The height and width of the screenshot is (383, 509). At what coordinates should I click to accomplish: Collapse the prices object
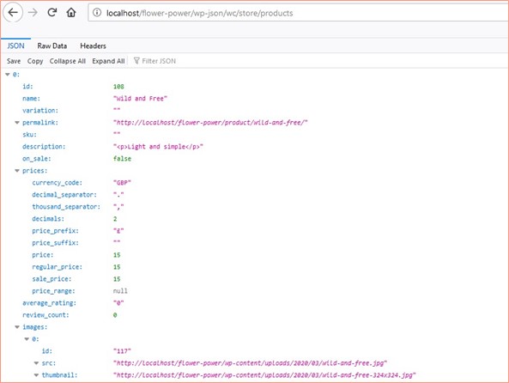17,171
